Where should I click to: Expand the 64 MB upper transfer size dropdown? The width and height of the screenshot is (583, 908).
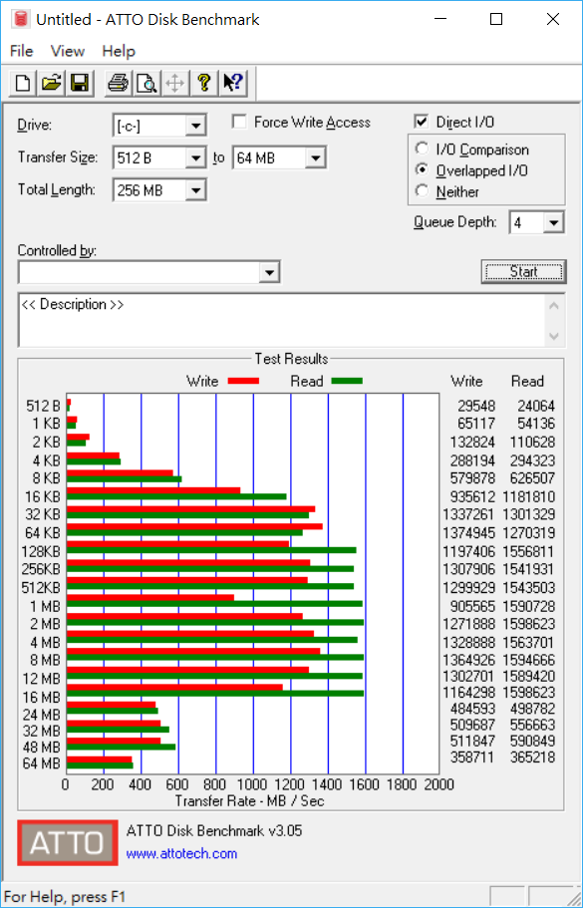click(316, 157)
